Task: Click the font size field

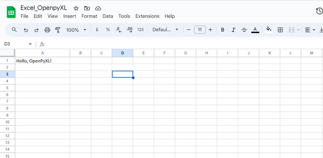Action: tap(199, 30)
